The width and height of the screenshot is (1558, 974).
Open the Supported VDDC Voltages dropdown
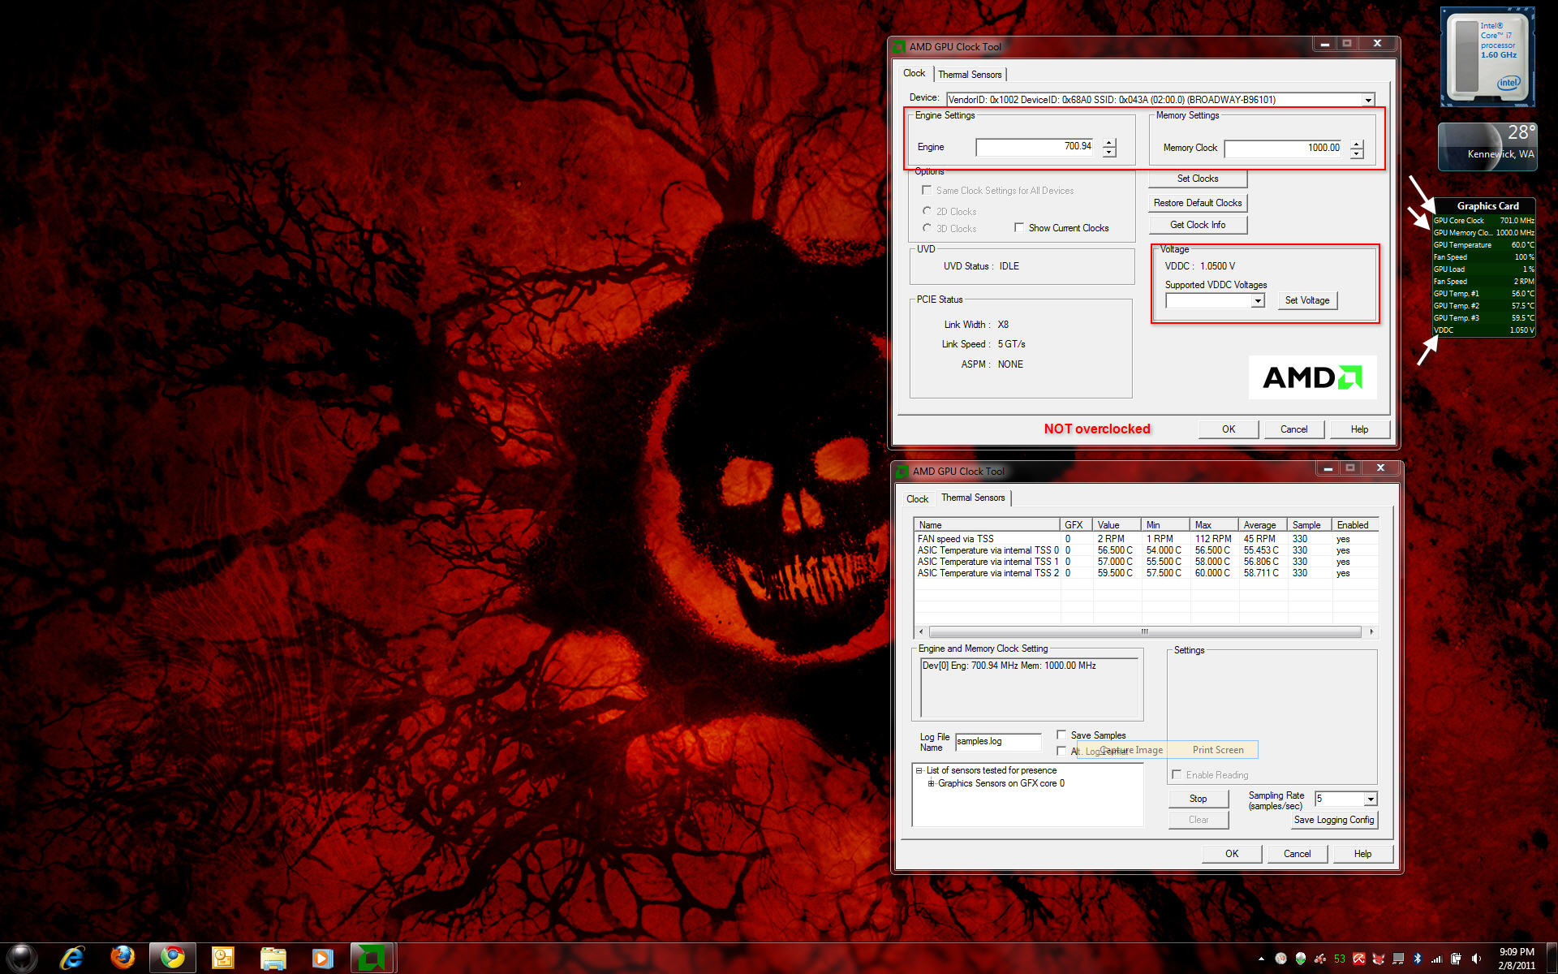[x=1258, y=301]
